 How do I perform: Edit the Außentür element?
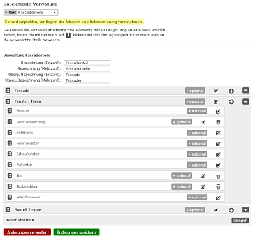pyautogui.click(x=218, y=165)
